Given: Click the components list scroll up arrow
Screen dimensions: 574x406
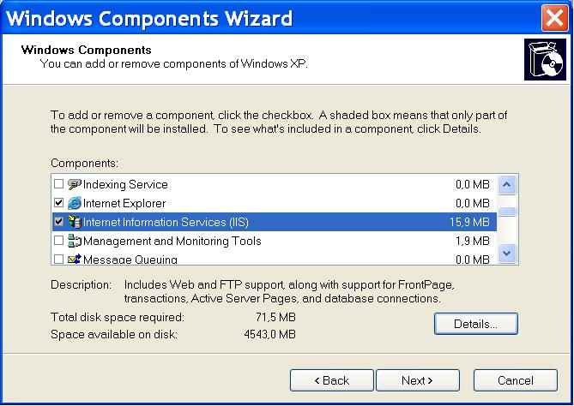Looking at the screenshot, I should tap(507, 184).
